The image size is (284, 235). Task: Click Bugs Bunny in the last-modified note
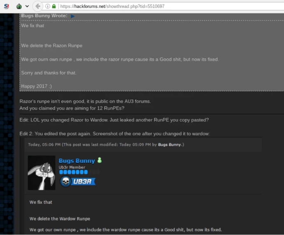click(170, 145)
